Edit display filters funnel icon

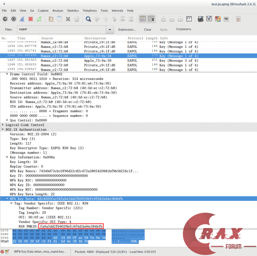[209, 19]
